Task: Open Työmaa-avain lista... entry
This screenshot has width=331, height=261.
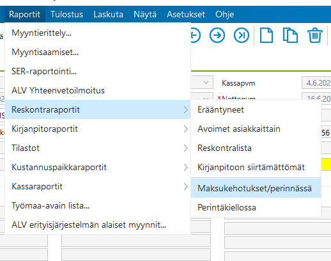Action: [x=98, y=205]
